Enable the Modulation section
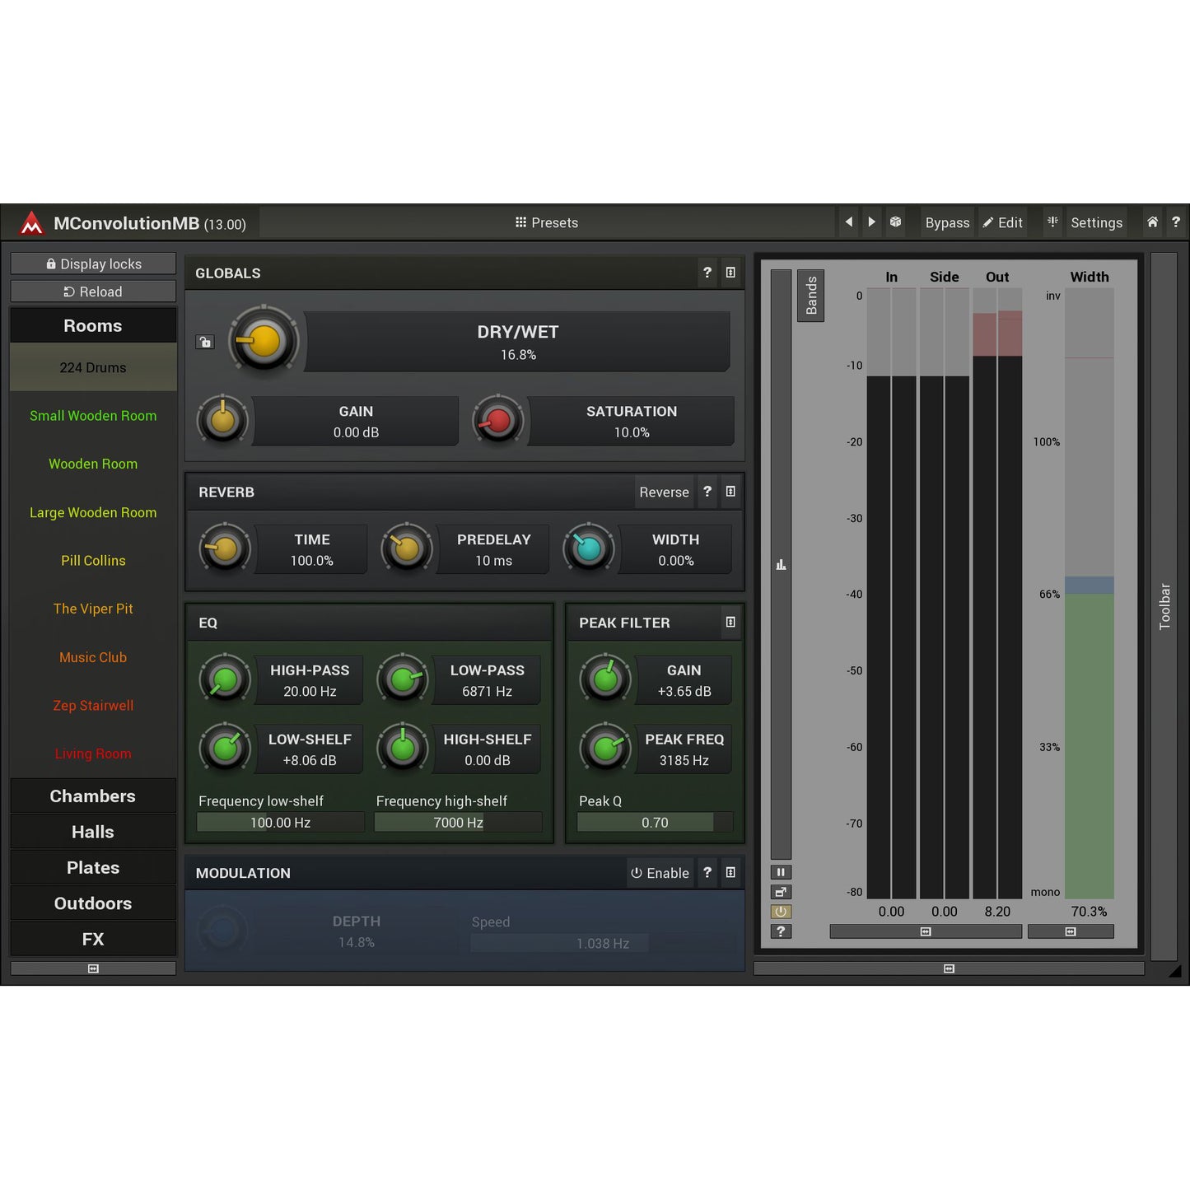This screenshot has height=1190, width=1190. click(660, 872)
